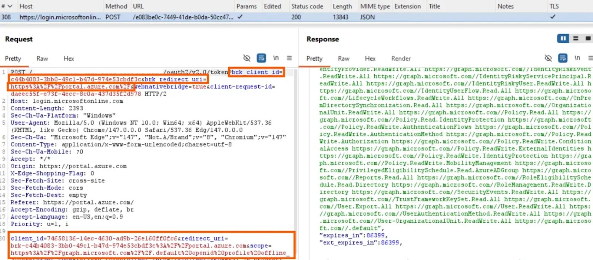Switch Request view to Raw tab
Image resolution: width=593 pixels, height=260 pixels.
tap(42, 58)
